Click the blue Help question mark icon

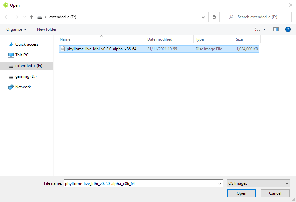pos(288,29)
